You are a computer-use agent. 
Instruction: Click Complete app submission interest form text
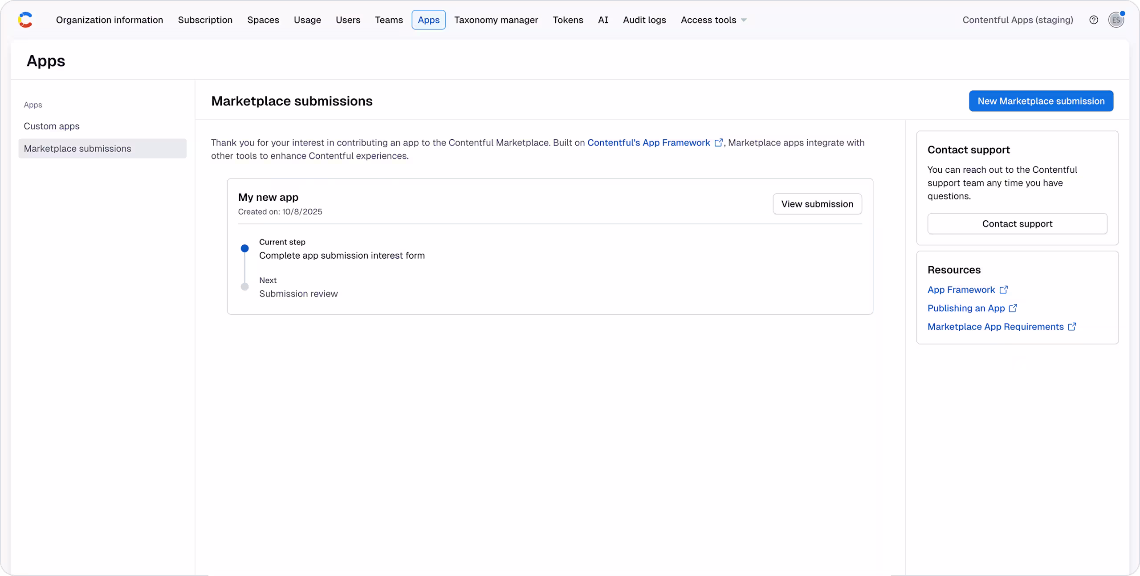coord(342,256)
